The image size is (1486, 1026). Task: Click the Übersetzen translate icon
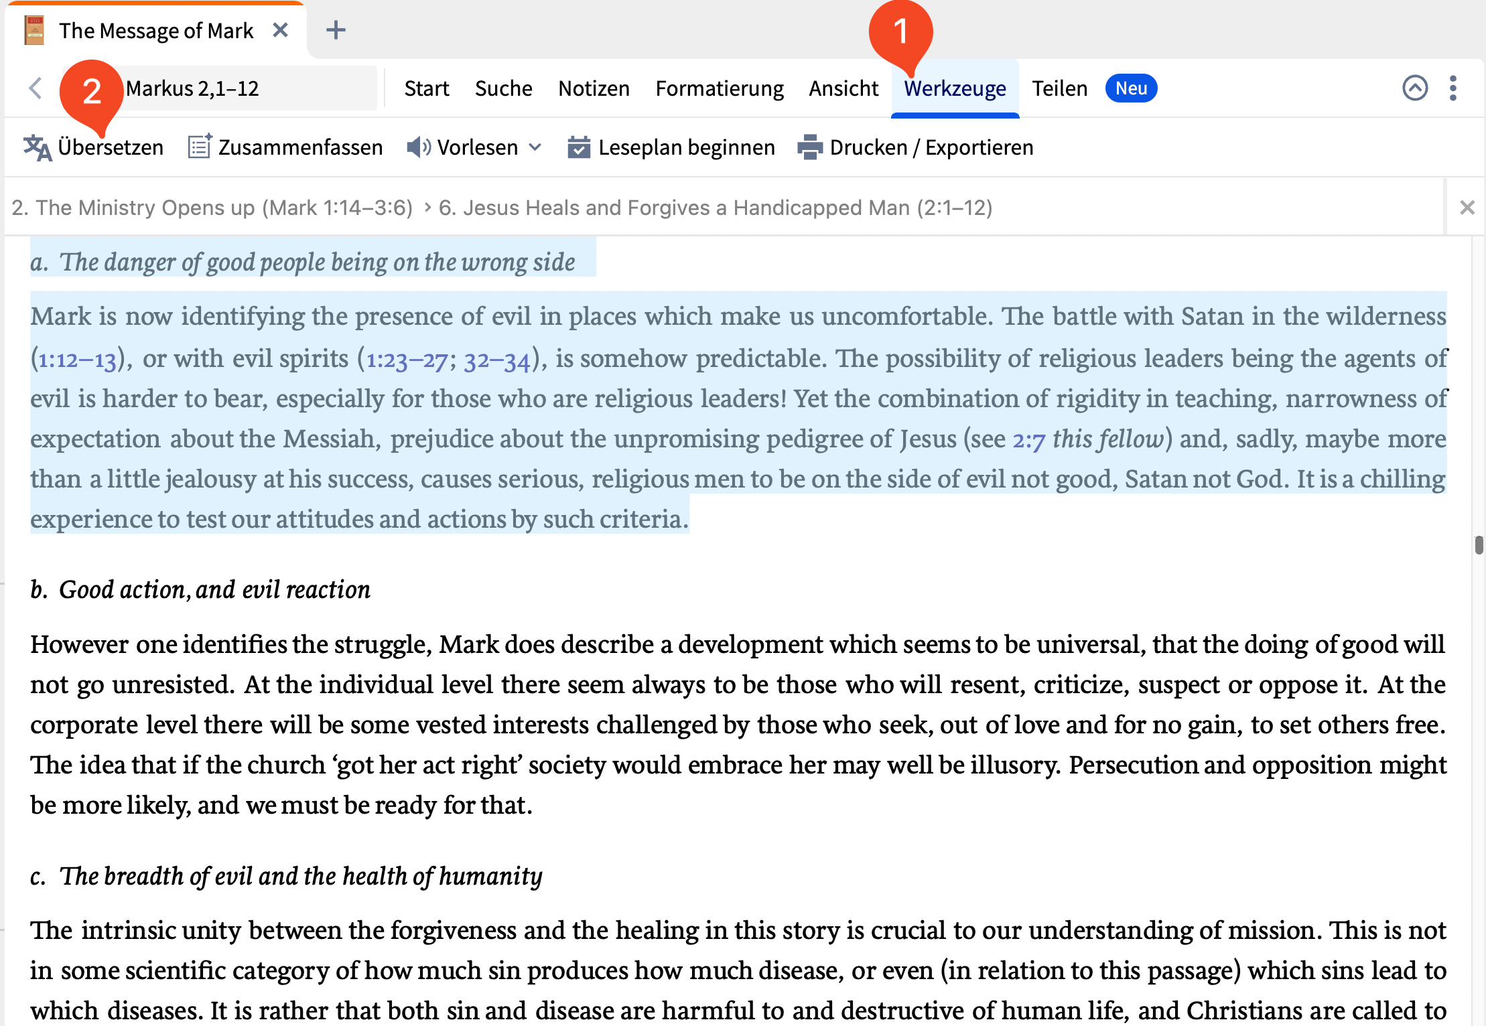[x=38, y=147]
